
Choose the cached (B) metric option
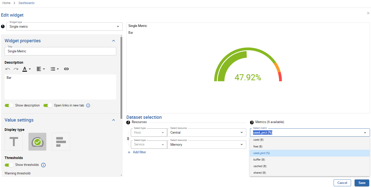pos(260,166)
